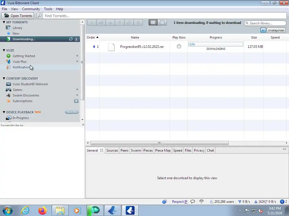This screenshot has width=289, height=216.
Task: Collapse the DEVICE PLAYBACK section
Action: pos(4,112)
